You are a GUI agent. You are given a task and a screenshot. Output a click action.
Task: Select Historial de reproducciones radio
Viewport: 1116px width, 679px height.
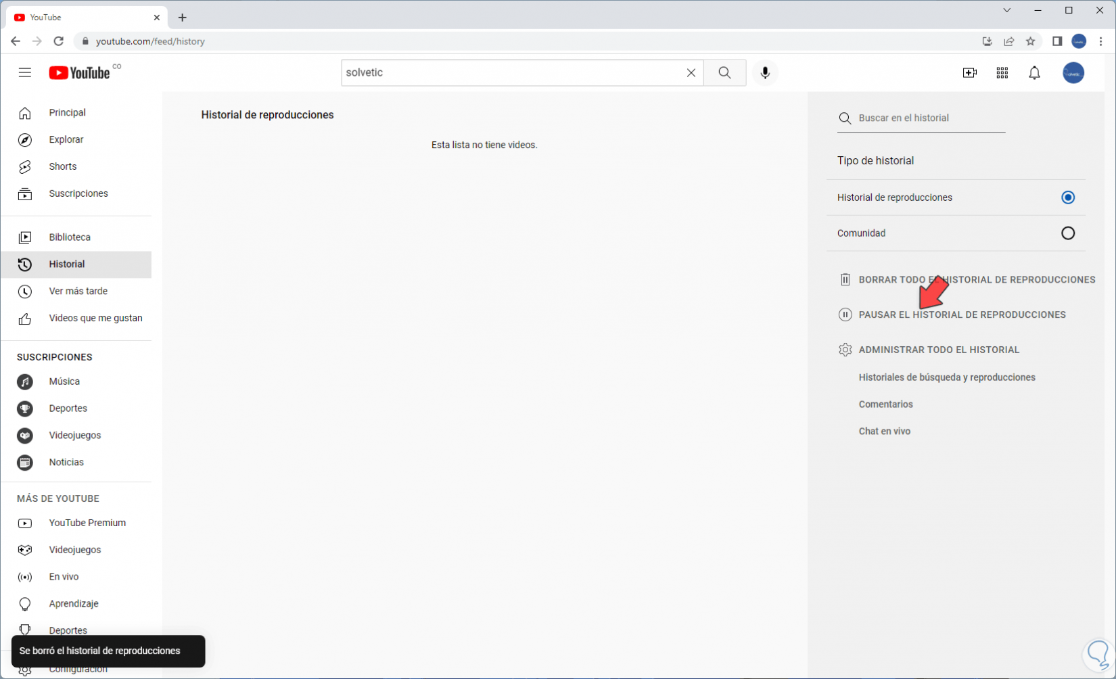[1068, 197]
